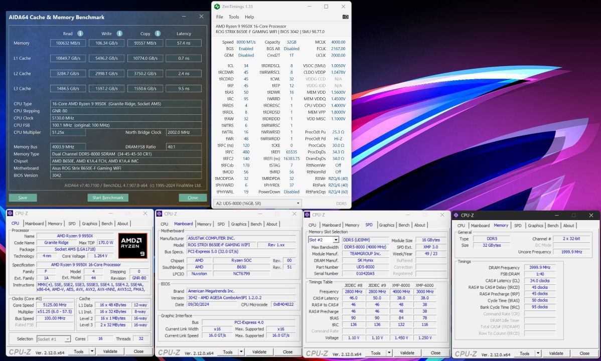Open the Help menu in ZenTimings
Screen dimensions: 601x361
(x=249, y=17)
